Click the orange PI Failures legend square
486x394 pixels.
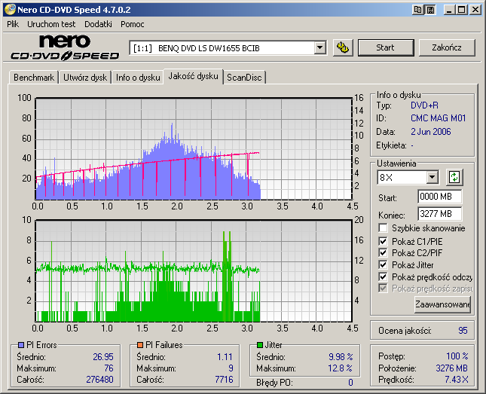click(140, 345)
